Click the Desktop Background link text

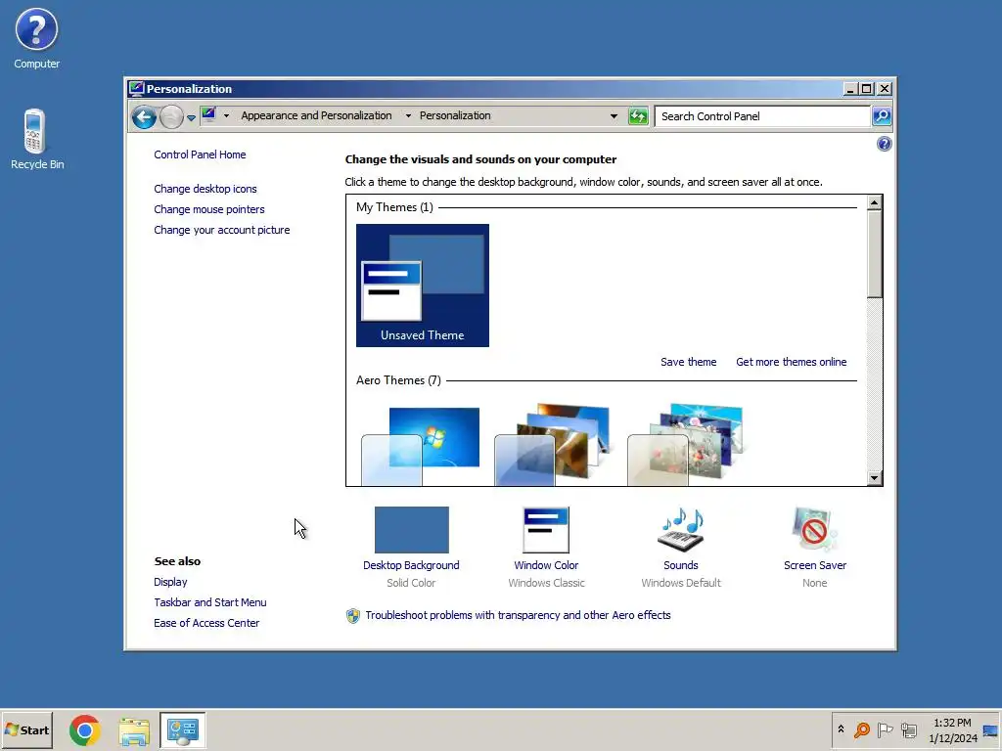(411, 565)
